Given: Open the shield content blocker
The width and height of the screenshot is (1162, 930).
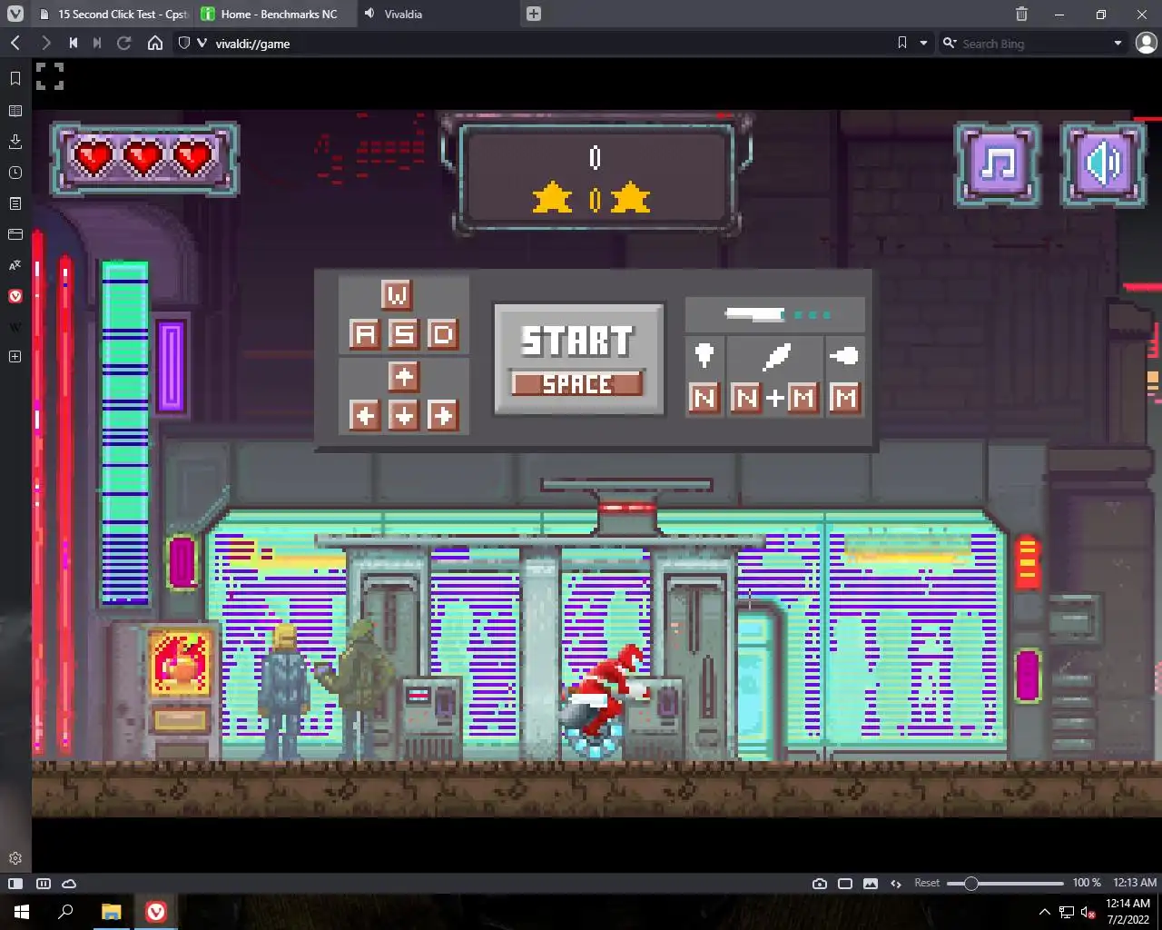Looking at the screenshot, I should pos(184,43).
